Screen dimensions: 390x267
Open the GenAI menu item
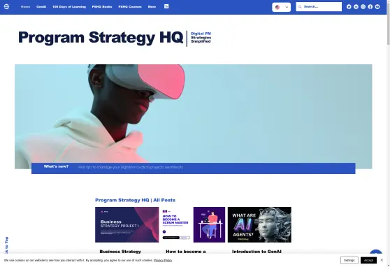[41, 7]
